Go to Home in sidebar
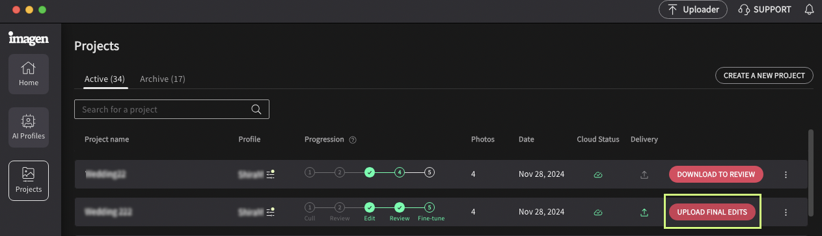This screenshot has width=822, height=236. [29, 74]
